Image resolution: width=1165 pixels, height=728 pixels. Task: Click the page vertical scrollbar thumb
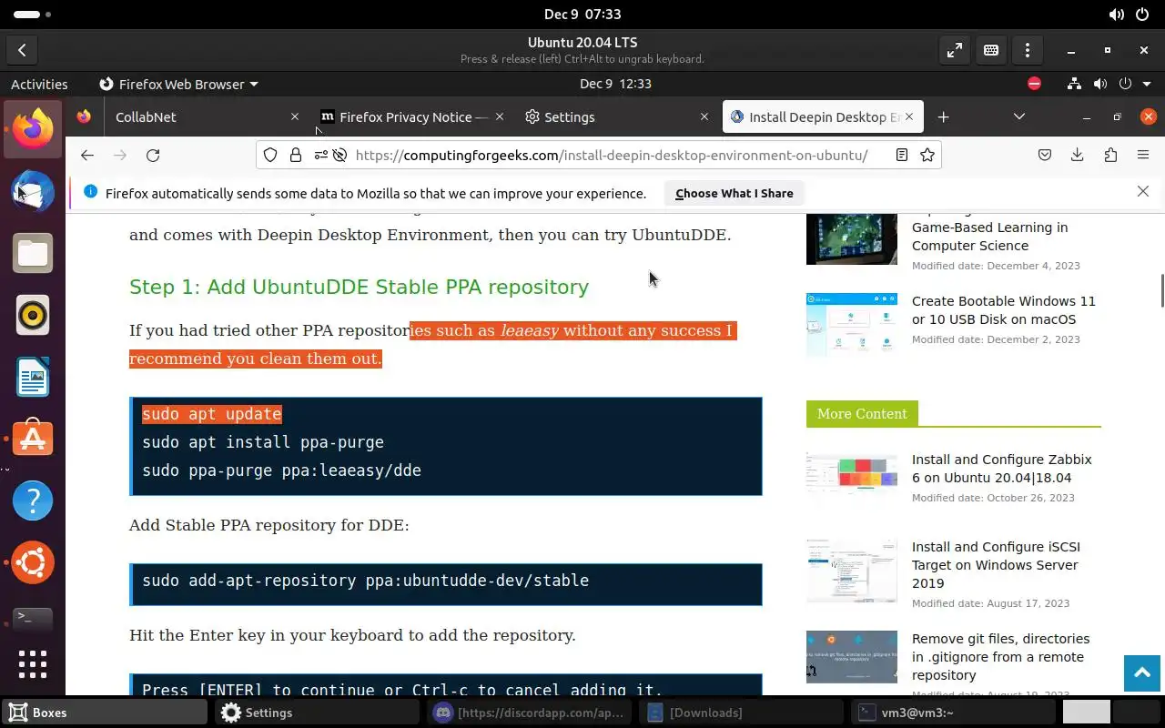(x=1162, y=291)
